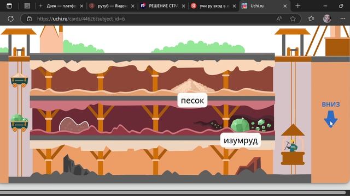
Task: Click the miner with pickaxe in the elevator
Action: 291,146
